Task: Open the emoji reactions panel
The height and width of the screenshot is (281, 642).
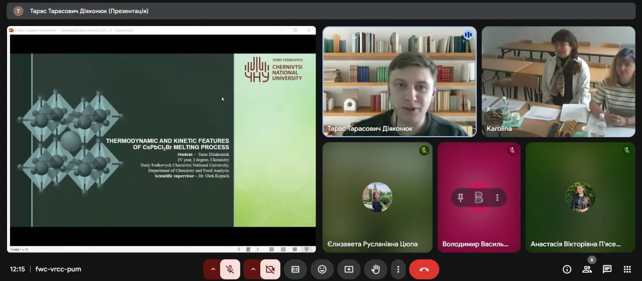Action: pyautogui.click(x=322, y=269)
